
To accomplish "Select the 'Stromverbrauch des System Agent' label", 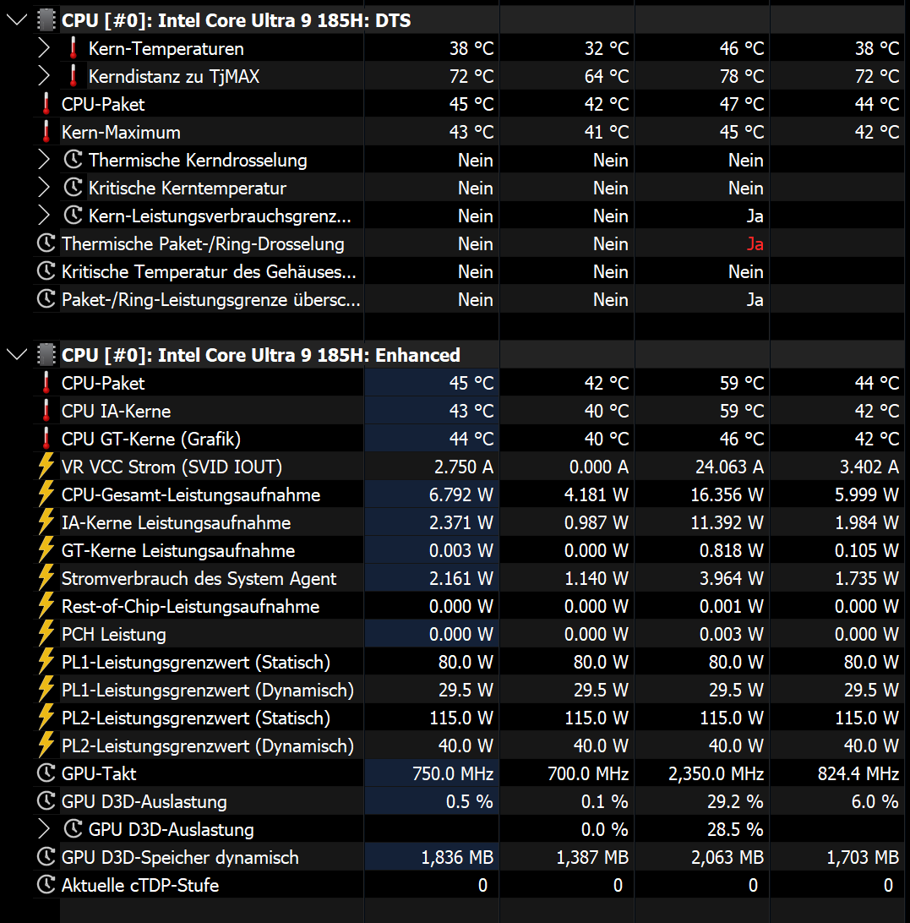I will pos(199,579).
